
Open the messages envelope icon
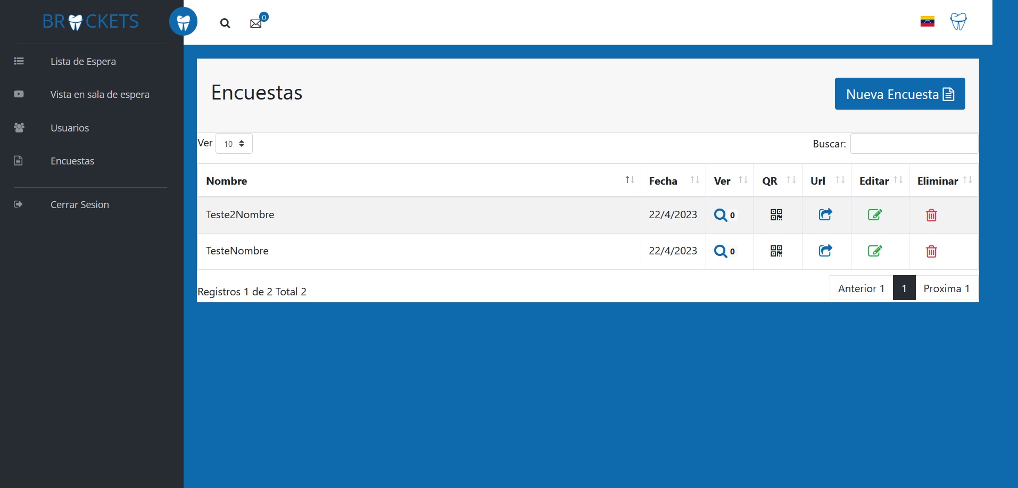point(257,23)
